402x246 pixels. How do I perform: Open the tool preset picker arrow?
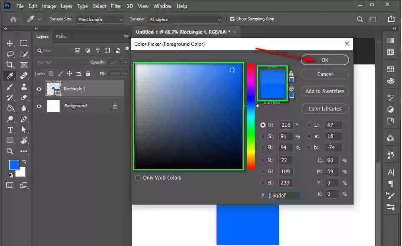pos(39,19)
